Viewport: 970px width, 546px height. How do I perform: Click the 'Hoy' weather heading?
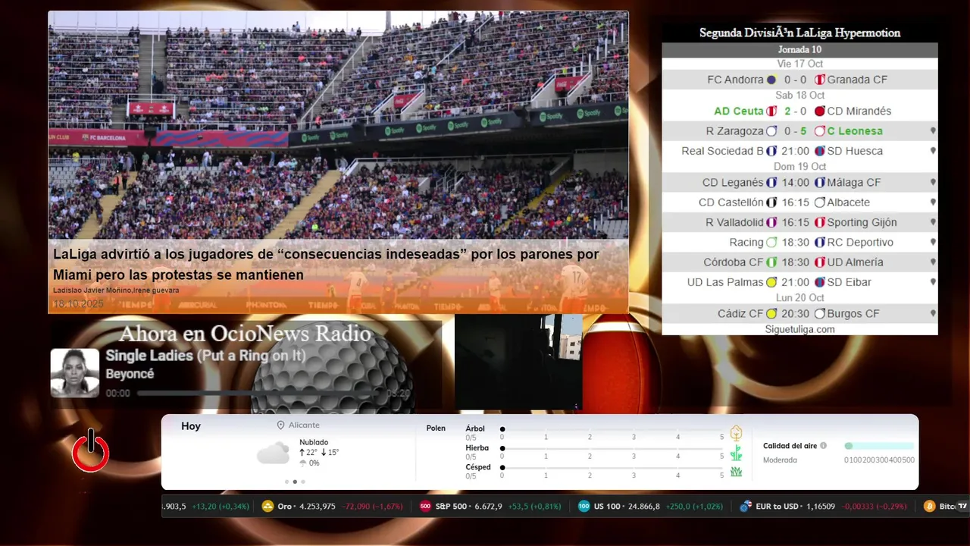point(191,426)
